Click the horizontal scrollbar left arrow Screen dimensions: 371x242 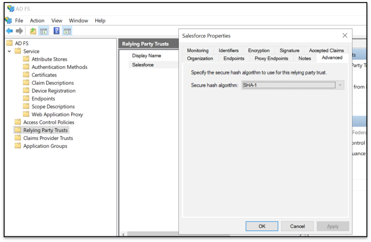pos(124,234)
